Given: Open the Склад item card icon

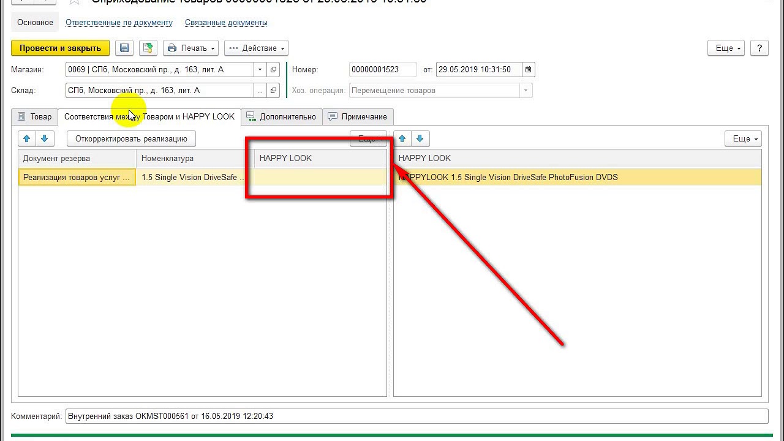Looking at the screenshot, I should [x=274, y=91].
